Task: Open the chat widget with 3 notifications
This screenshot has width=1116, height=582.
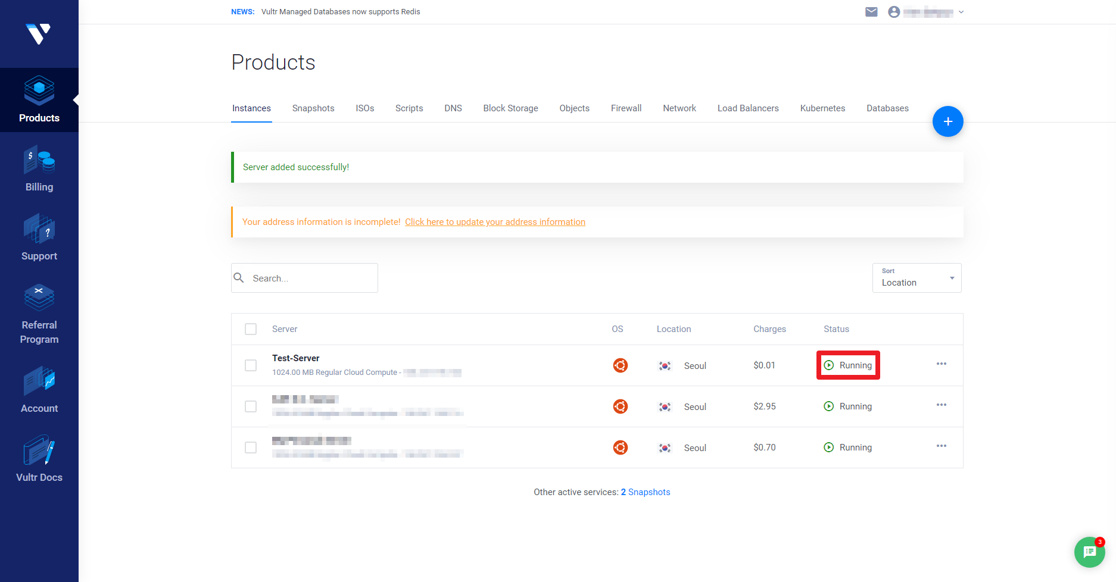Action: click(x=1090, y=552)
